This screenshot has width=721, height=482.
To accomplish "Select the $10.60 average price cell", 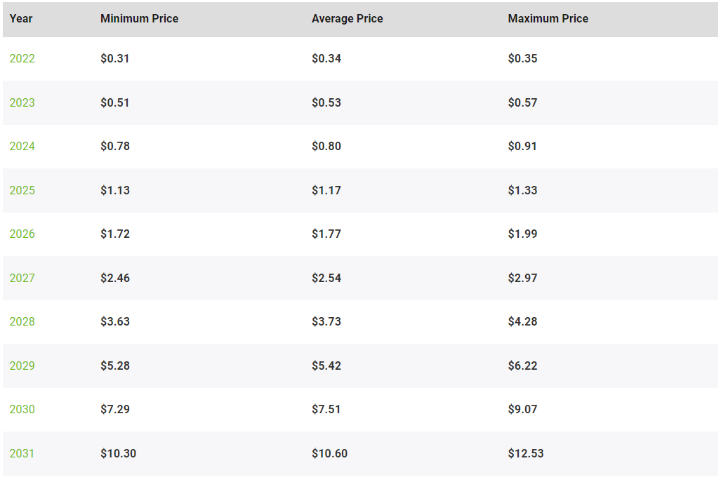I will (329, 453).
